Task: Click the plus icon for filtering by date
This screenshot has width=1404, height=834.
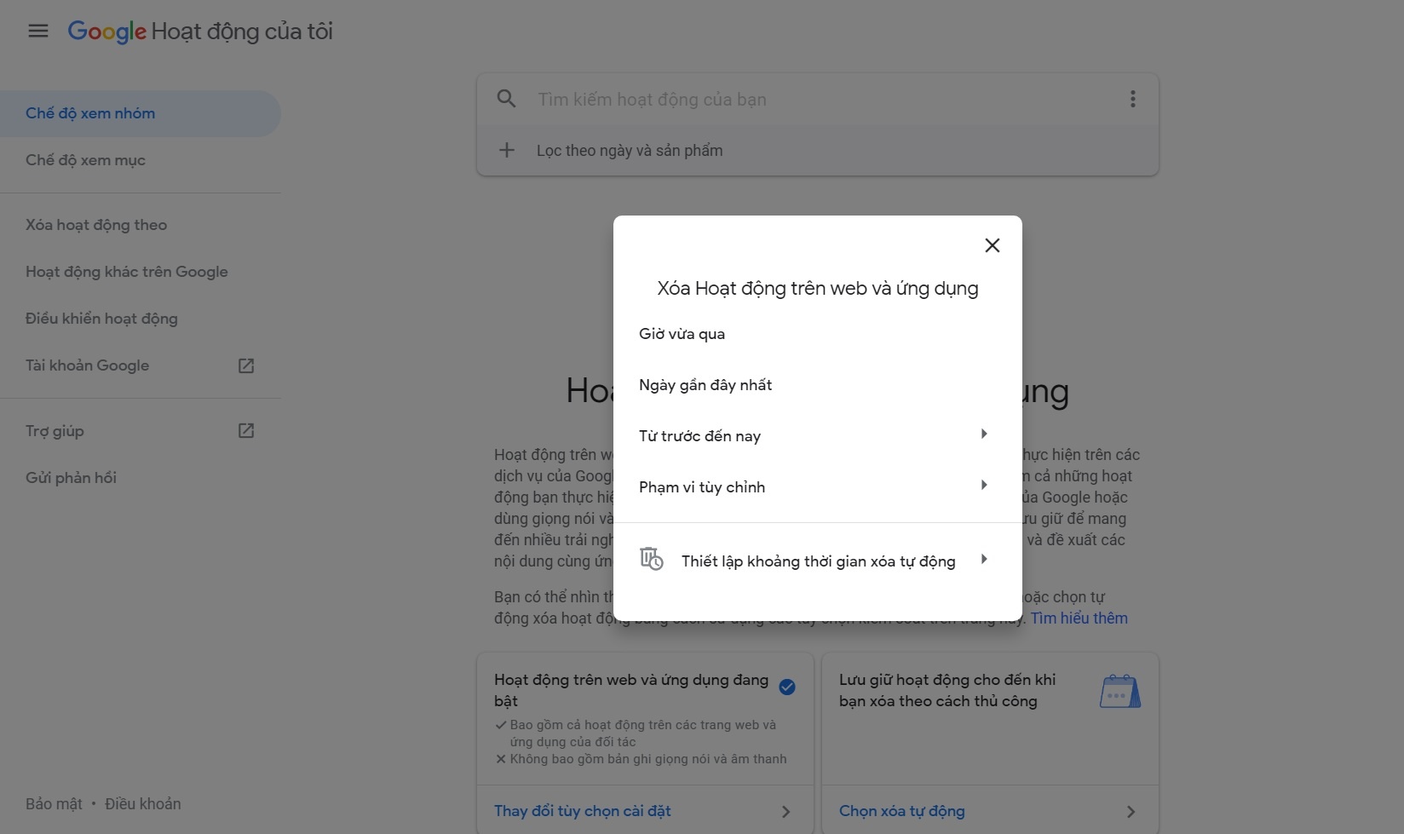Action: [507, 150]
